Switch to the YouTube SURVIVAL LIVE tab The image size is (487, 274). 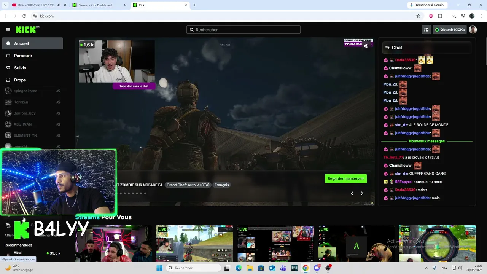(35, 5)
